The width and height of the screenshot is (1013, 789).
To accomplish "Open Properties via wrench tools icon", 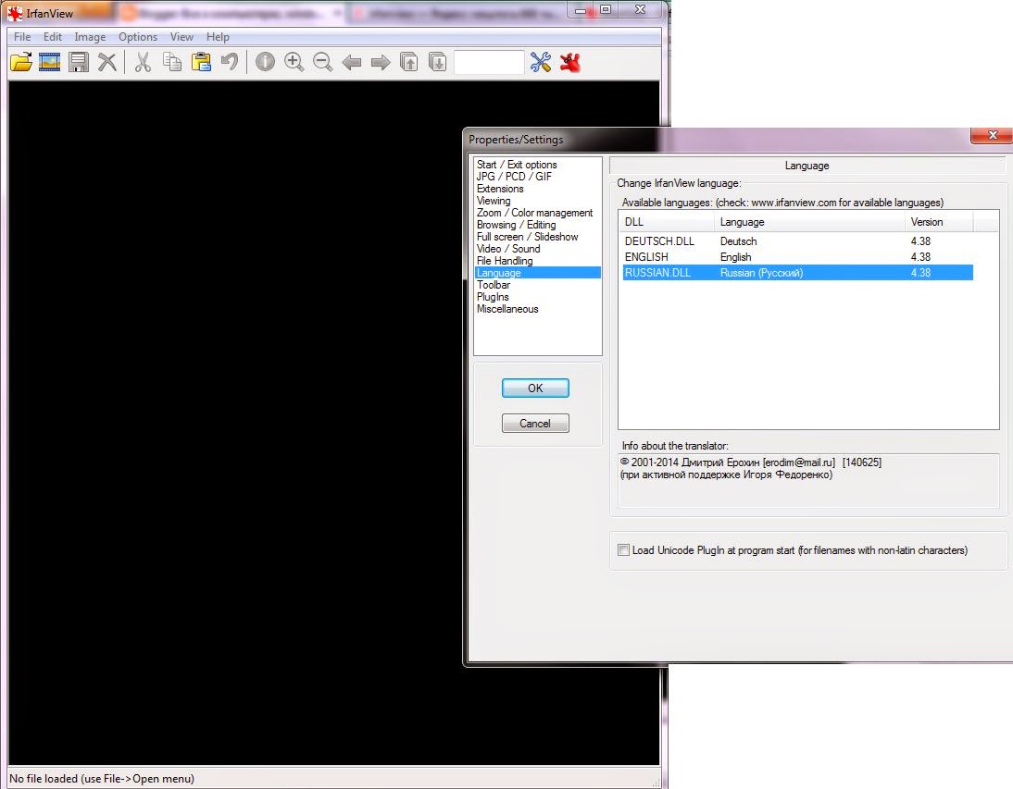I will (541, 62).
